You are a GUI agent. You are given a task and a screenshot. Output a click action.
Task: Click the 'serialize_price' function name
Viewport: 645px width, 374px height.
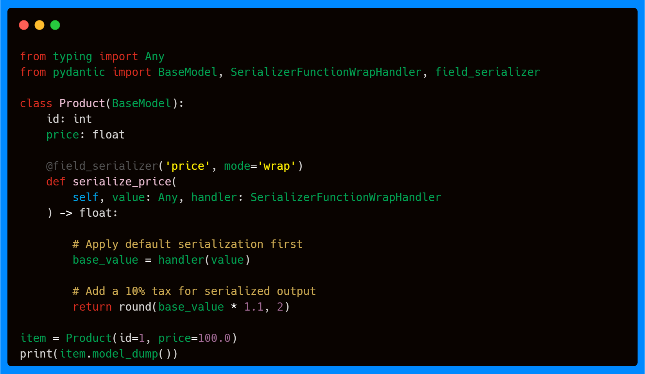coord(122,182)
